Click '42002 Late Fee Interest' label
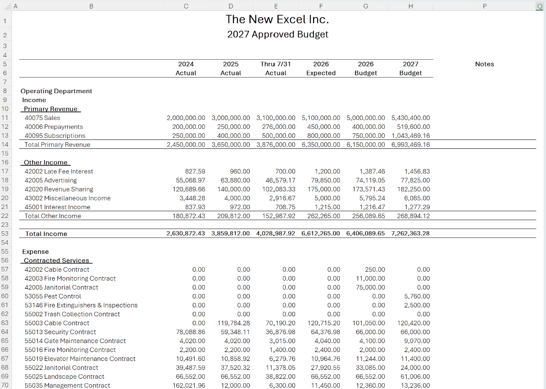Screen dimensions: 546x389 [x=59, y=171]
